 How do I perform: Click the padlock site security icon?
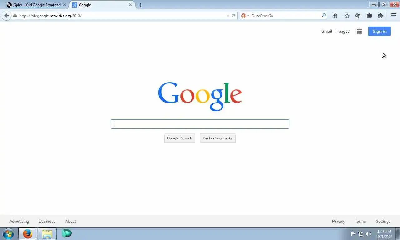tap(15, 16)
